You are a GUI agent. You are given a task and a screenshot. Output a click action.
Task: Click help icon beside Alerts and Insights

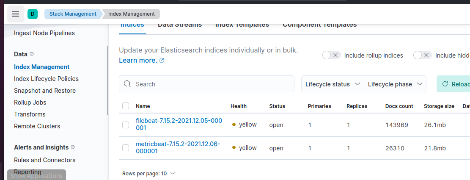click(73, 147)
